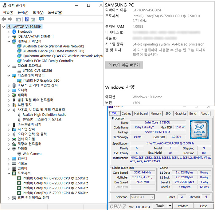Click the Close button in CPU-Z

click(203, 206)
